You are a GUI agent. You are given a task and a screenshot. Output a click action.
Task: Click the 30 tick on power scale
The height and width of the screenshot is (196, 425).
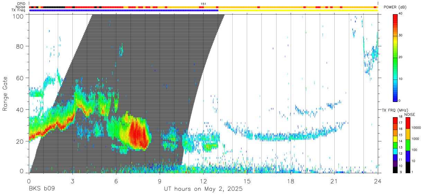(x=401, y=35)
